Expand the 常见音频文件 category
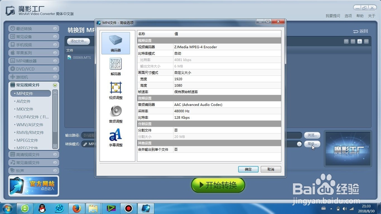 tap(34, 163)
